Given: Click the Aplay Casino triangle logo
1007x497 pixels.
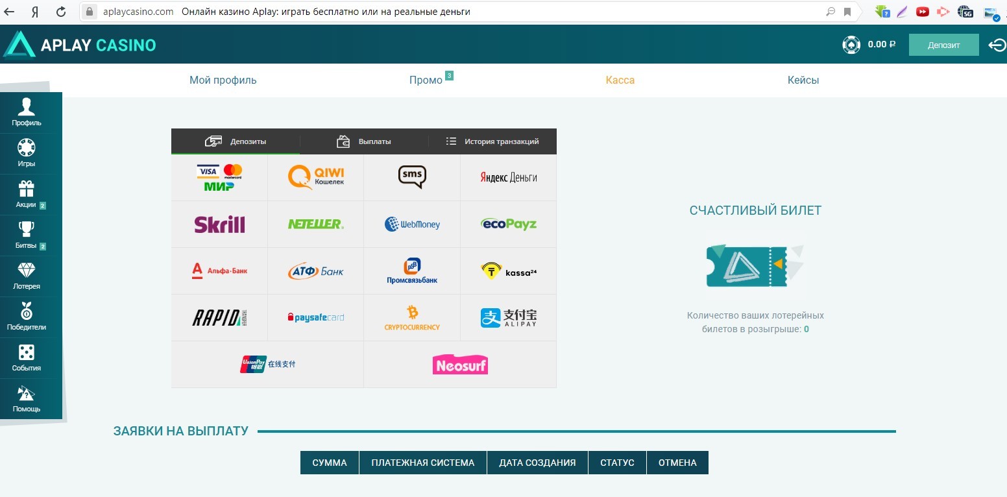Looking at the screenshot, I should click(x=19, y=45).
